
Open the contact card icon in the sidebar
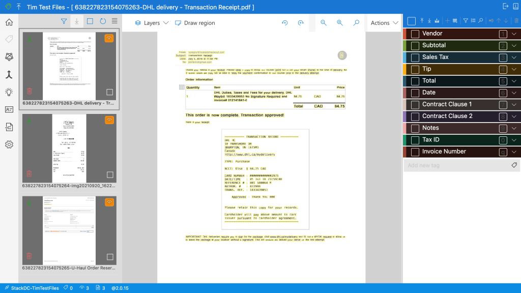pyautogui.click(x=9, y=109)
